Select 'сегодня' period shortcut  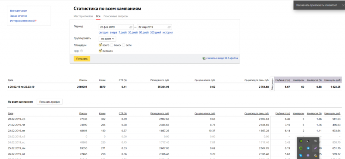tap(103, 33)
